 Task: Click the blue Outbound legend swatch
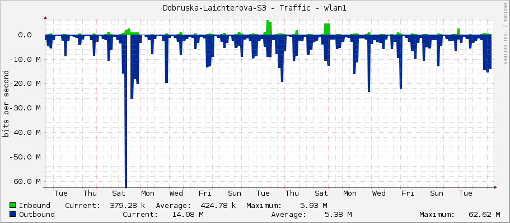pyautogui.click(x=13, y=214)
